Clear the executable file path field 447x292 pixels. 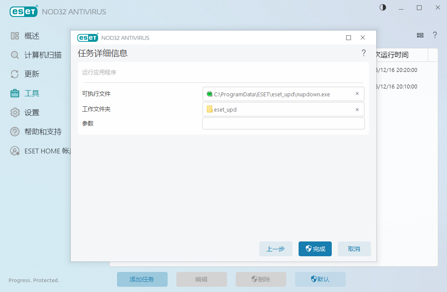tap(357, 94)
